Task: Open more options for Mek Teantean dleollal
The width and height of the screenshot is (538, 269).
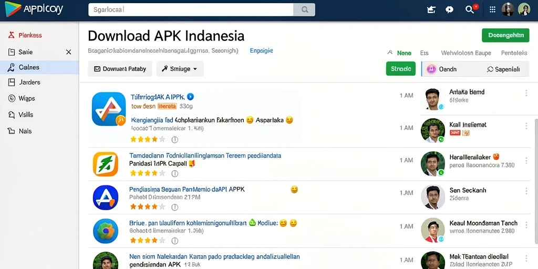Action: [x=526, y=258]
